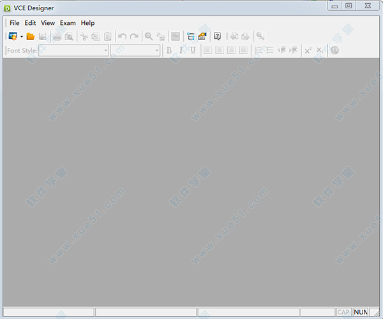Open the View menu
This screenshot has width=383, height=319.
coord(48,23)
